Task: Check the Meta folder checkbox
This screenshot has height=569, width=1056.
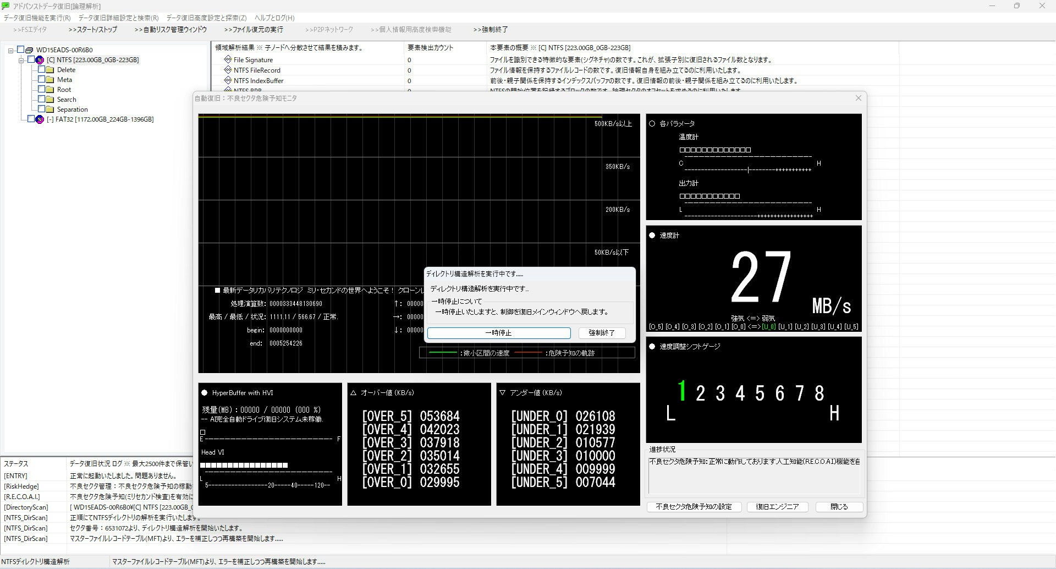Action: 41,80
